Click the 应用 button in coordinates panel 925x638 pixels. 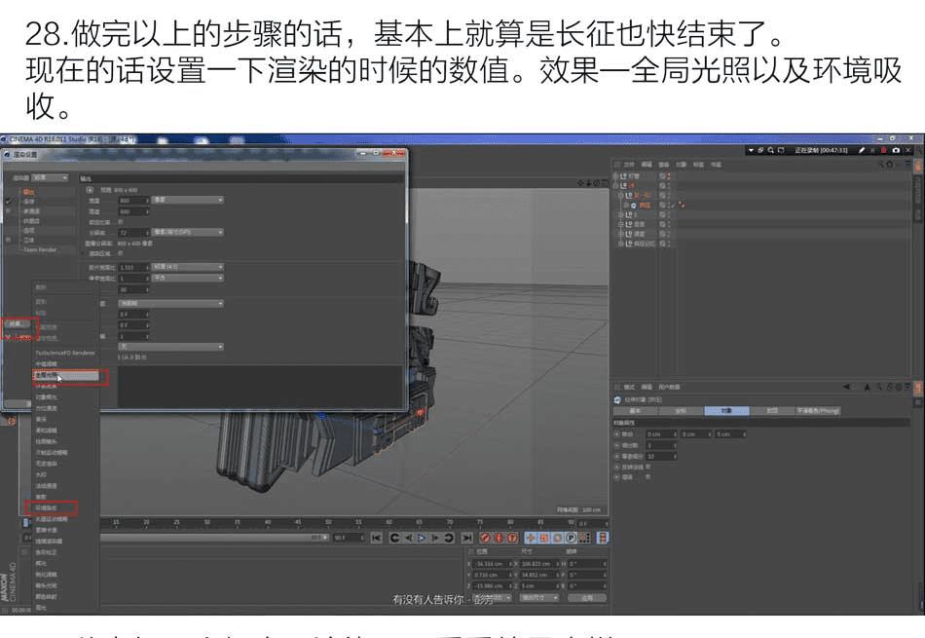[586, 598]
